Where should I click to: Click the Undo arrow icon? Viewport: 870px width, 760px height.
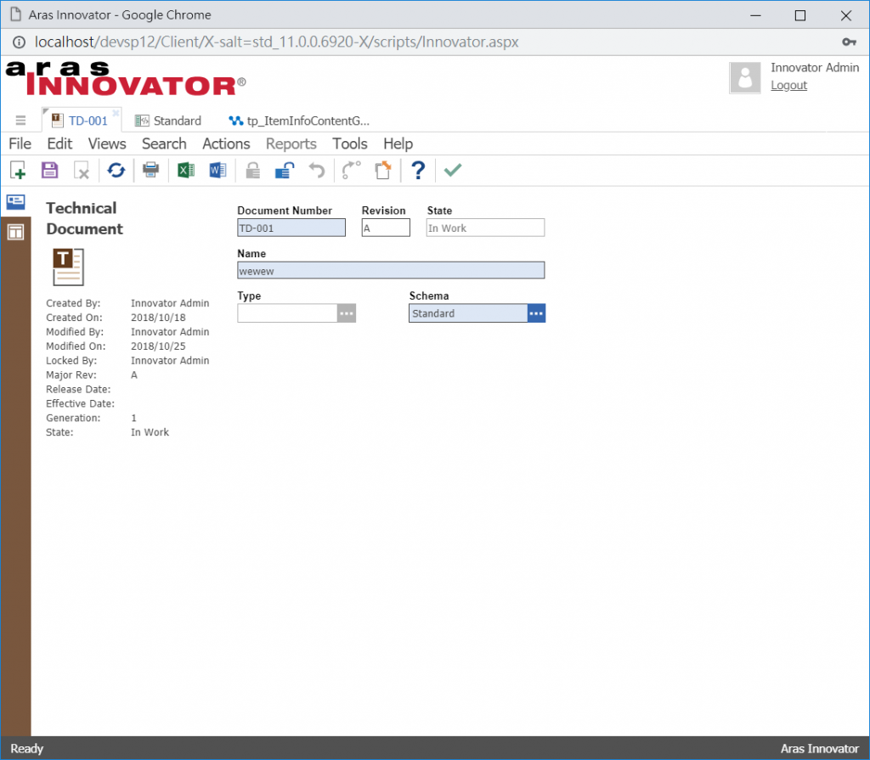tap(317, 171)
